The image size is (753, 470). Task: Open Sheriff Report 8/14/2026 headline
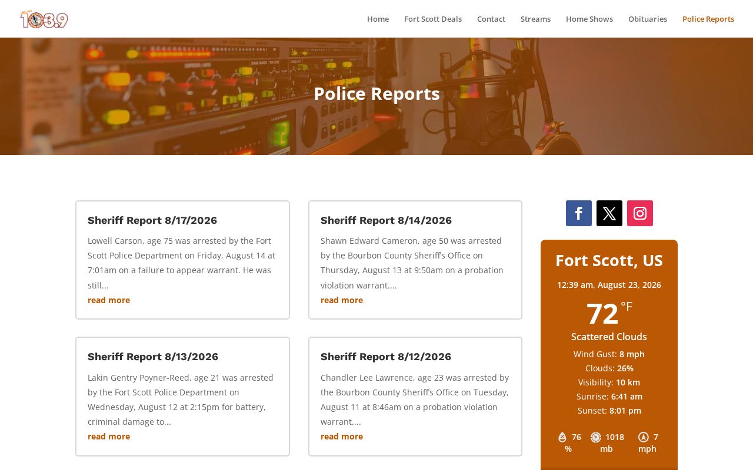tap(386, 220)
